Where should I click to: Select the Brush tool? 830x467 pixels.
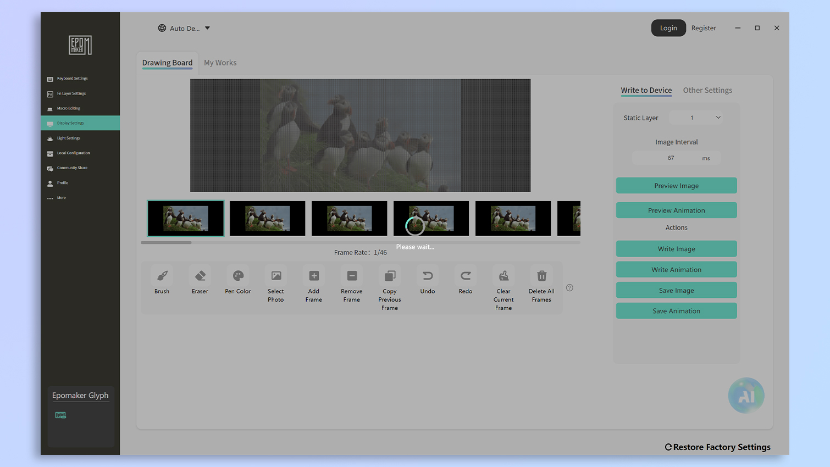pos(162,276)
